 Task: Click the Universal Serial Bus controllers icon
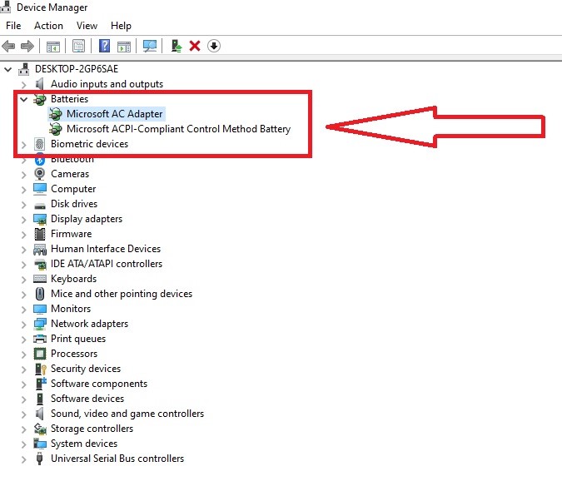39,459
